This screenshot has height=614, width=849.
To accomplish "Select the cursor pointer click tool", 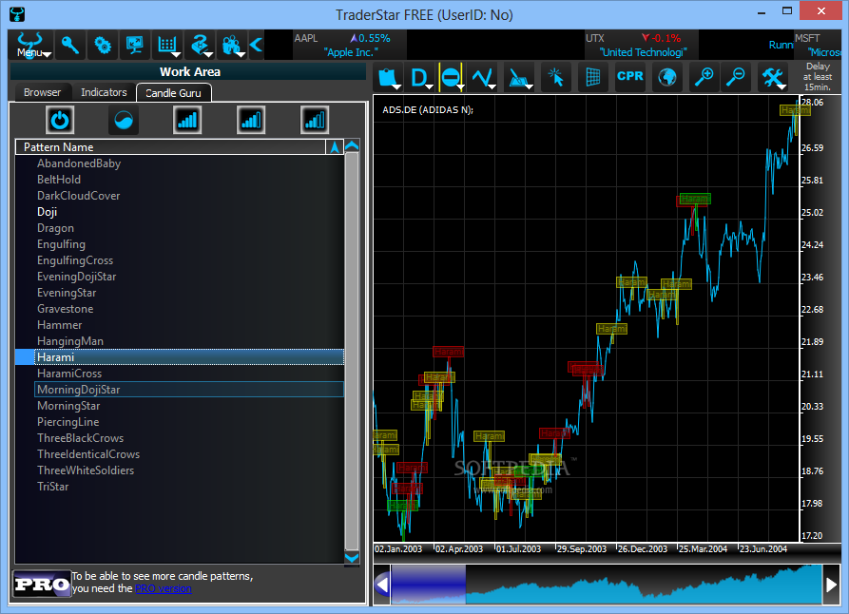I will point(555,77).
